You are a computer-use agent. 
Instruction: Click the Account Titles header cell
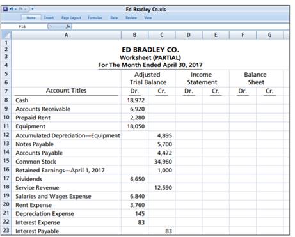[67, 91]
